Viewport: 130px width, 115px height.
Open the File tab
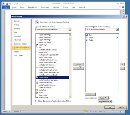coord(6,7)
